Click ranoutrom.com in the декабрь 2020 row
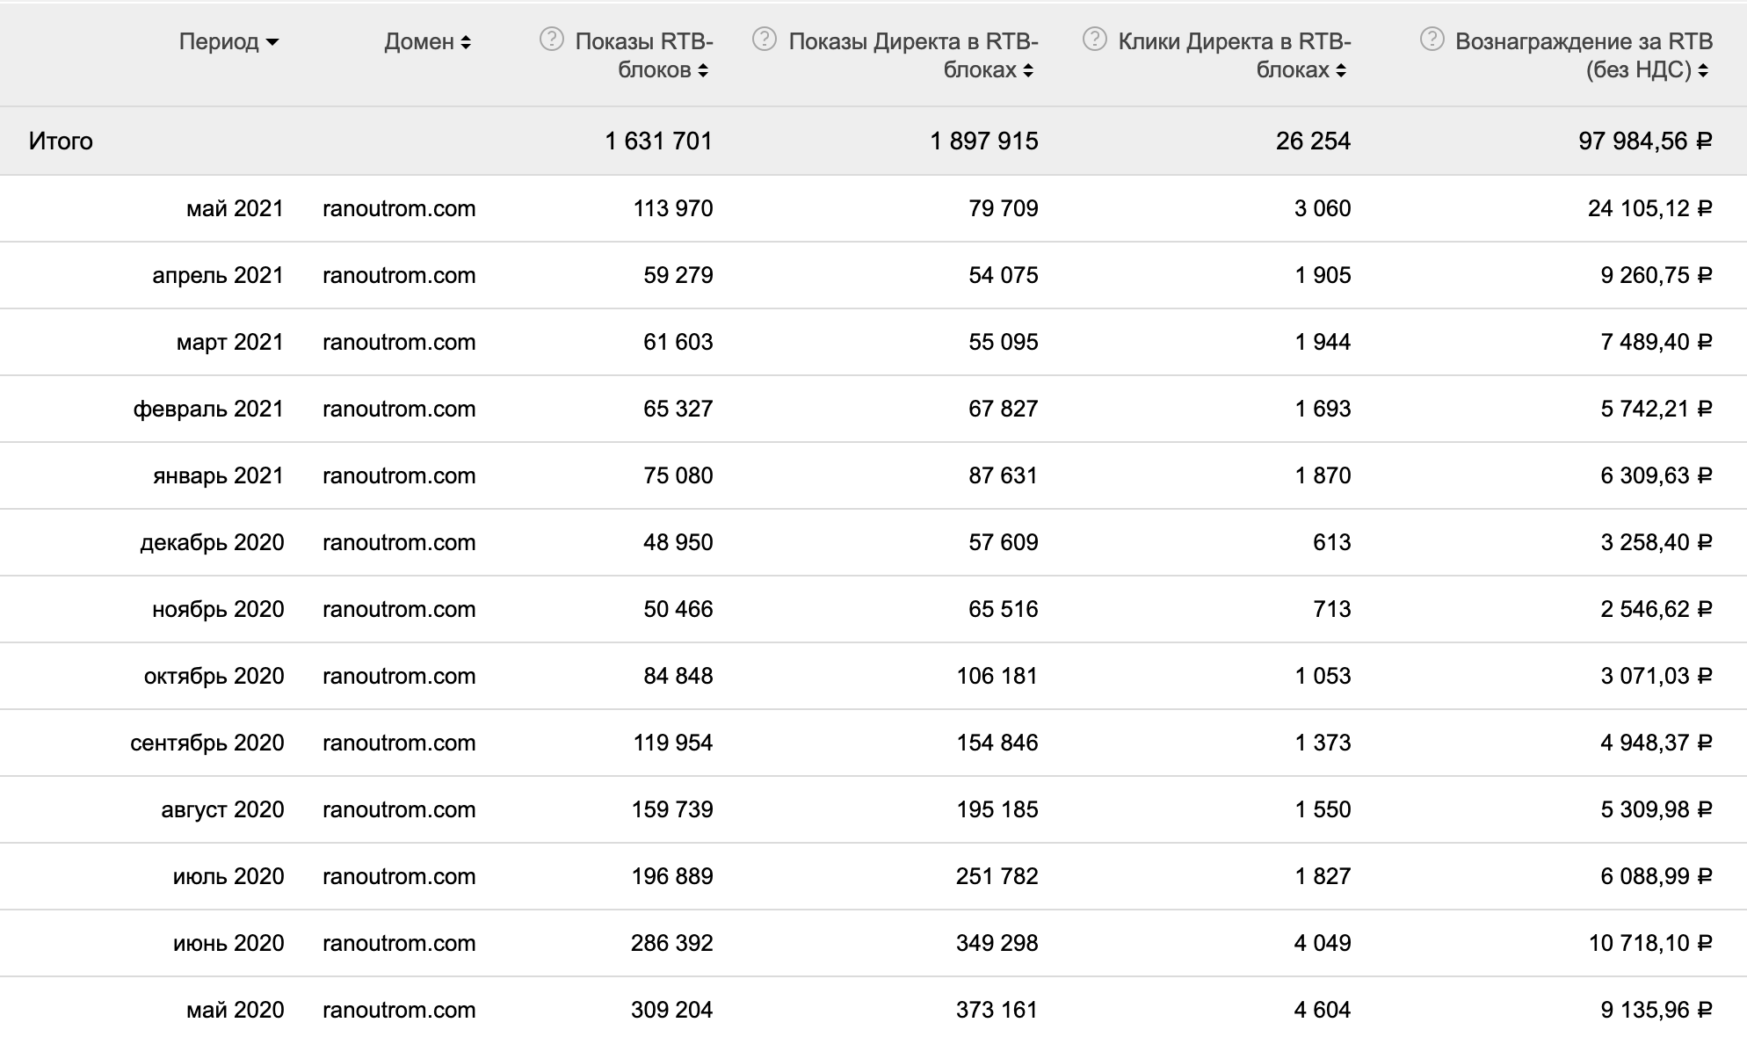 point(399,542)
